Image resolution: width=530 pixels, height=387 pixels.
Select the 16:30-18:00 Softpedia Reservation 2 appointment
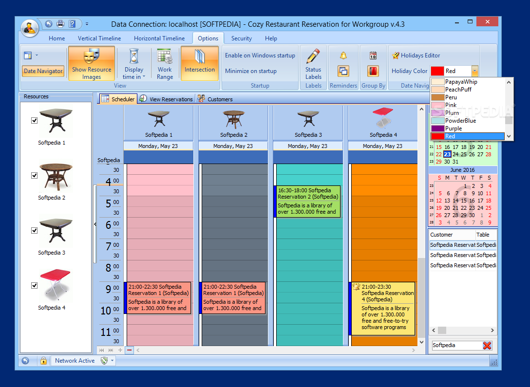(x=307, y=201)
